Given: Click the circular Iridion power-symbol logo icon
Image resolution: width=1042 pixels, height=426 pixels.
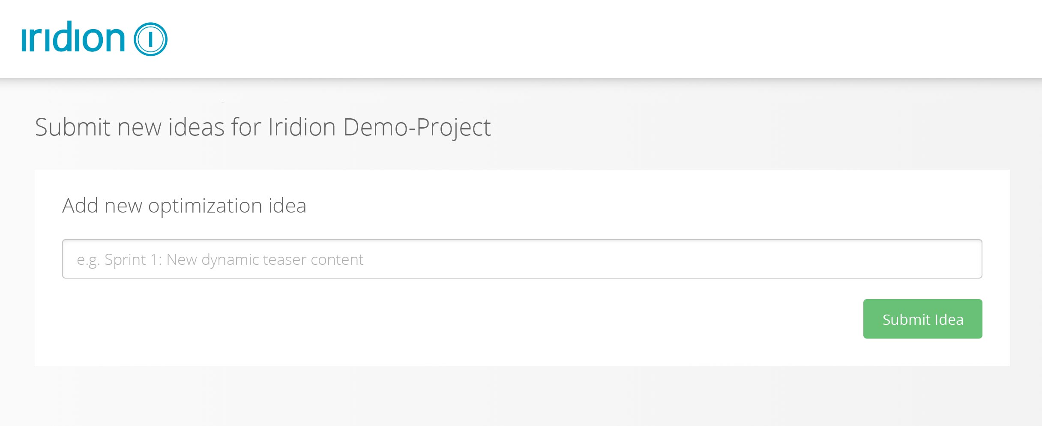Looking at the screenshot, I should 150,39.
